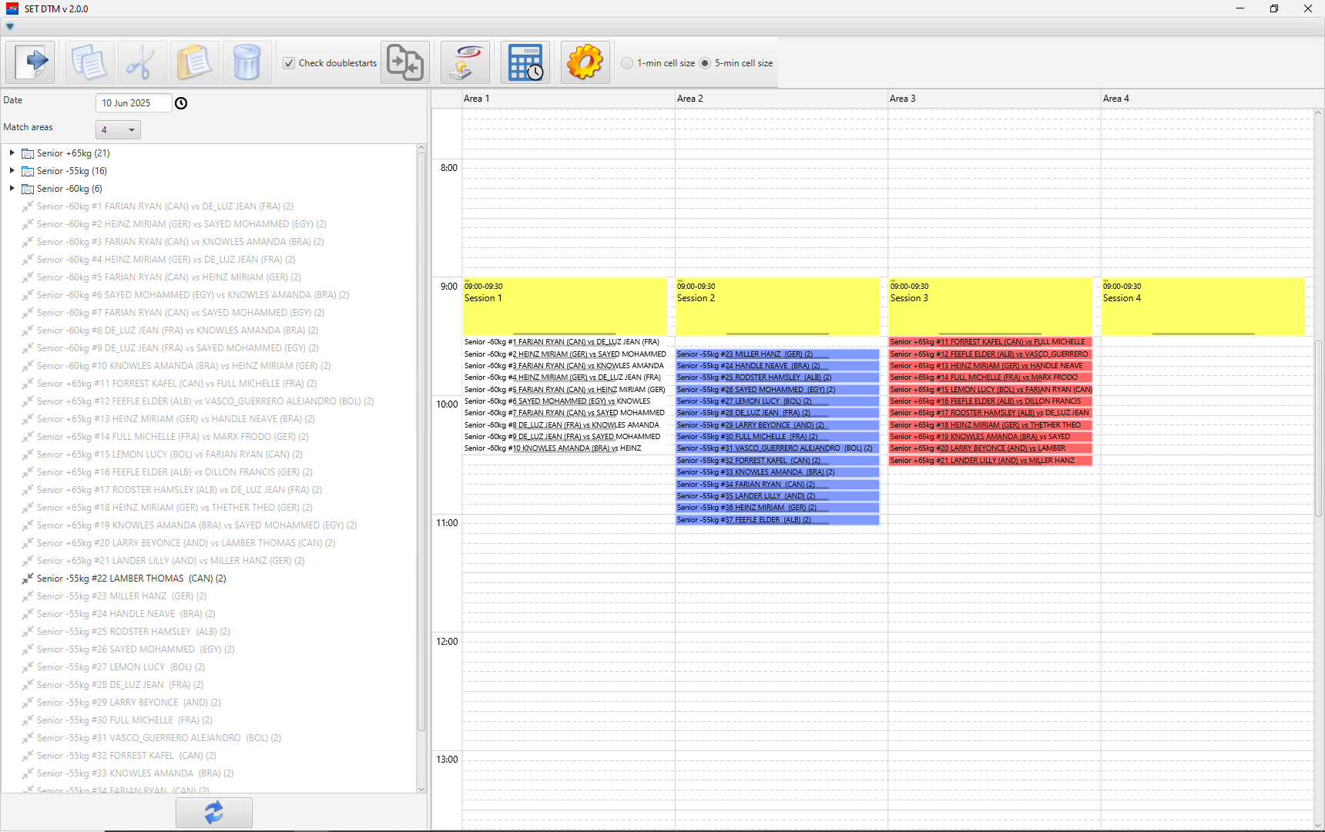
Task: Click the export arrow toolbar icon
Action: tap(31, 62)
